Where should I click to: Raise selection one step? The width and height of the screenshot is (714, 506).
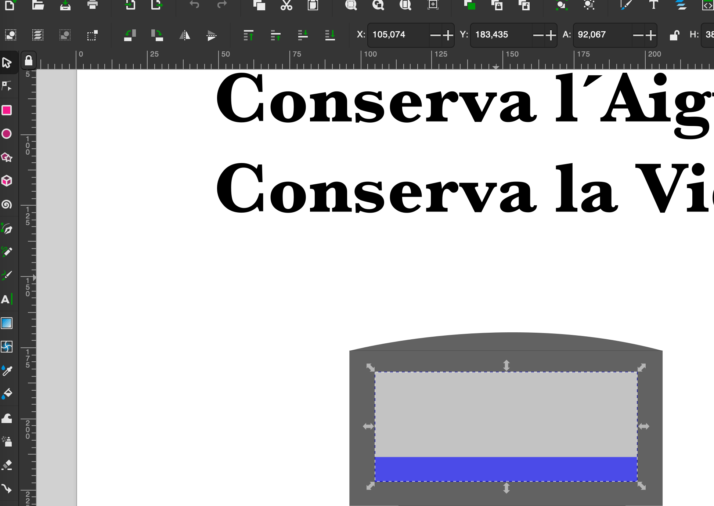pos(276,35)
